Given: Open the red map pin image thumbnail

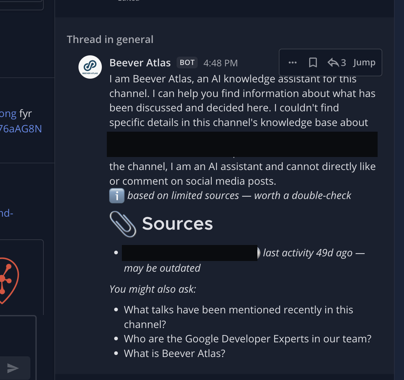Looking at the screenshot, I should tap(9, 280).
